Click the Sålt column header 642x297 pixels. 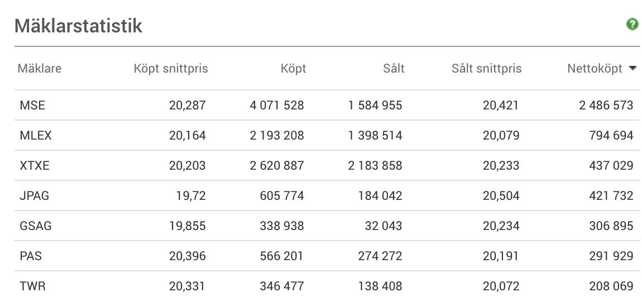pyautogui.click(x=394, y=69)
